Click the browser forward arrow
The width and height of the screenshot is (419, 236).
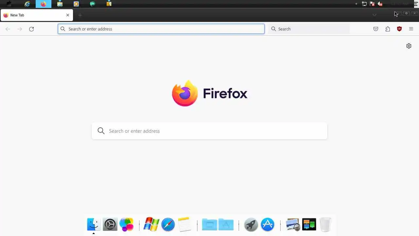pyautogui.click(x=20, y=29)
